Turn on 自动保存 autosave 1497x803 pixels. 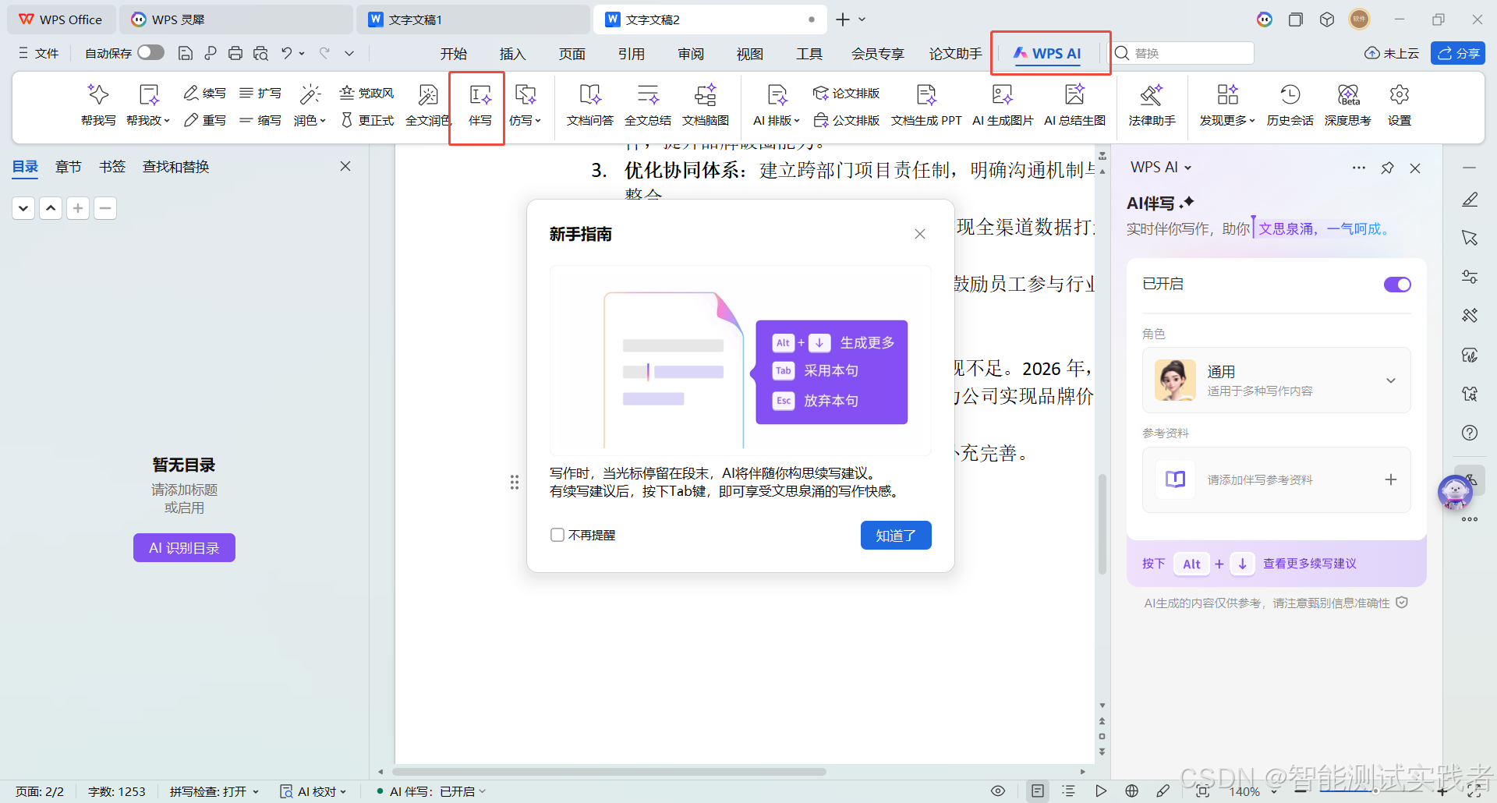click(x=150, y=52)
